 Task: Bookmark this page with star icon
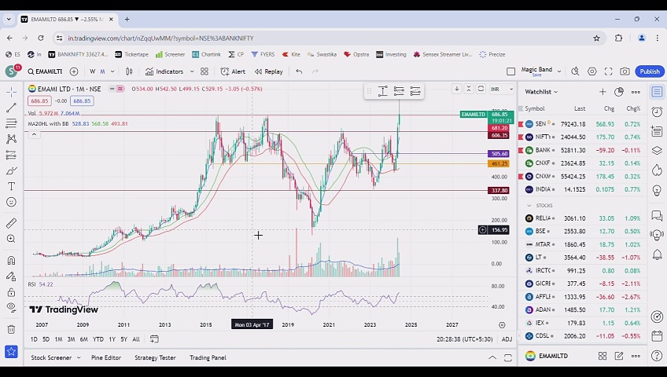coord(596,38)
